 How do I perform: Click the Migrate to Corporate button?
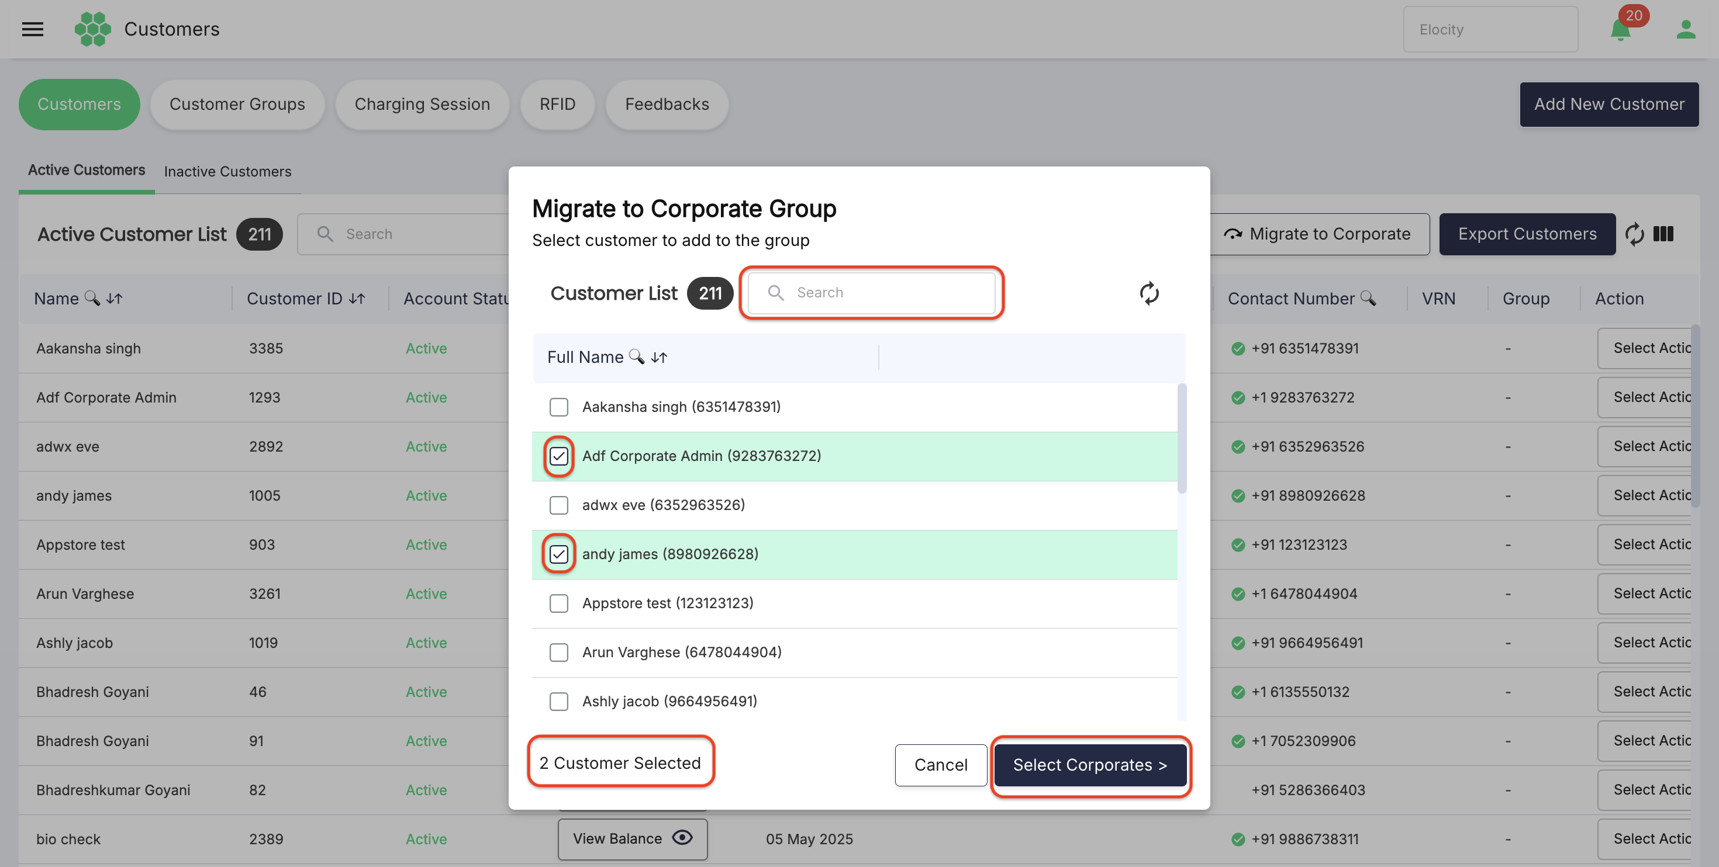tap(1319, 234)
